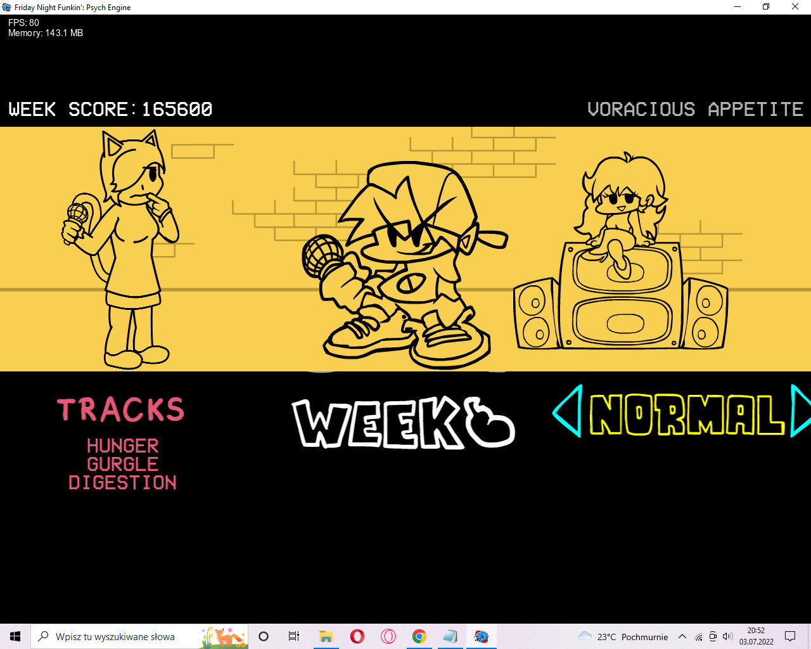
Task: Toggle the Wi-Fi network status icon
Action: (x=698, y=636)
